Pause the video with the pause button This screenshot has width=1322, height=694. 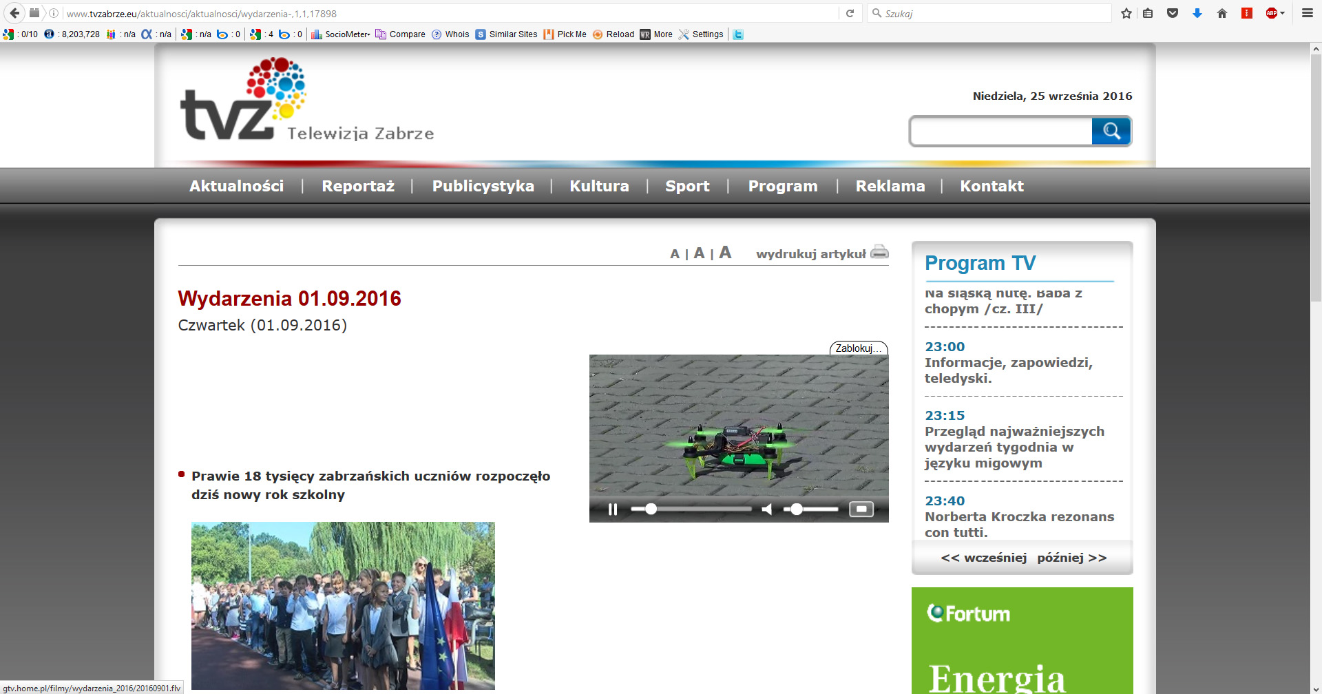click(x=613, y=509)
